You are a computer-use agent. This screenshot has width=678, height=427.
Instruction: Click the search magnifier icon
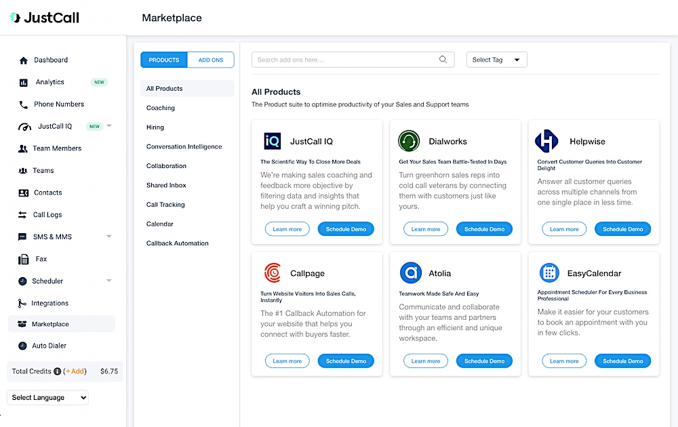coord(443,60)
